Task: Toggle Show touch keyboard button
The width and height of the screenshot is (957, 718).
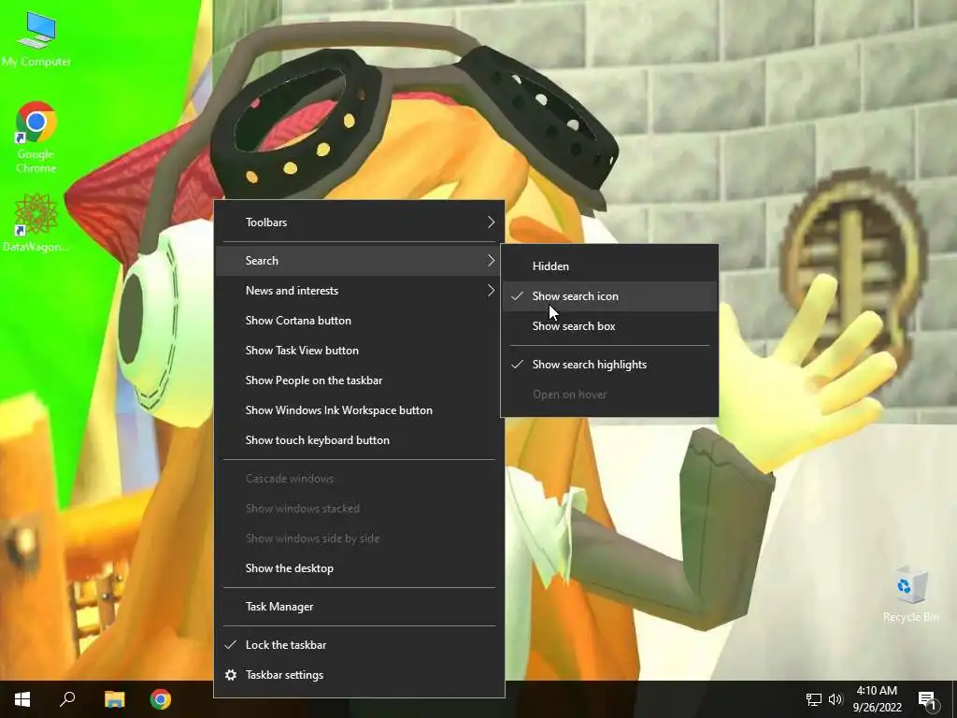Action: [359, 440]
